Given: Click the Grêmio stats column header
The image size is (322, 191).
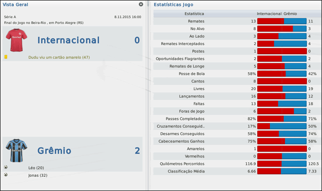Looking at the screenshot, I should pos(291,14).
